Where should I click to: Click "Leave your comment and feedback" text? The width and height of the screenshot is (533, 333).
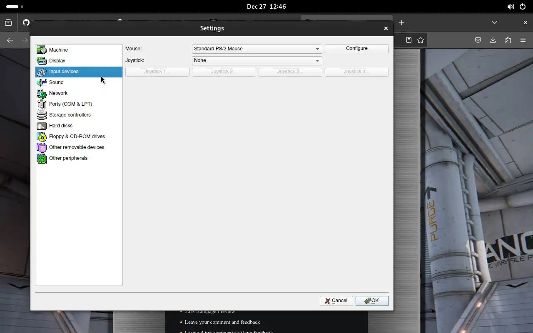[222, 322]
